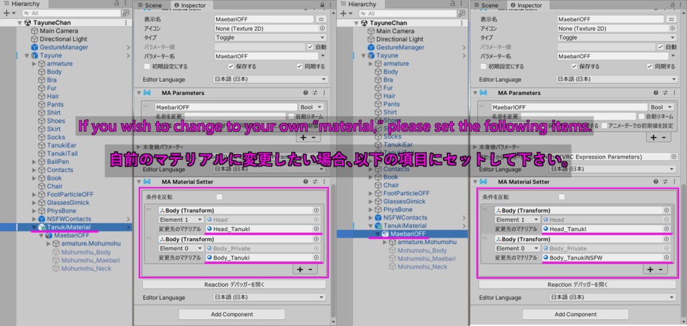
Task: Open Element 1 dropdown in left Material Setter
Action: 181,220
